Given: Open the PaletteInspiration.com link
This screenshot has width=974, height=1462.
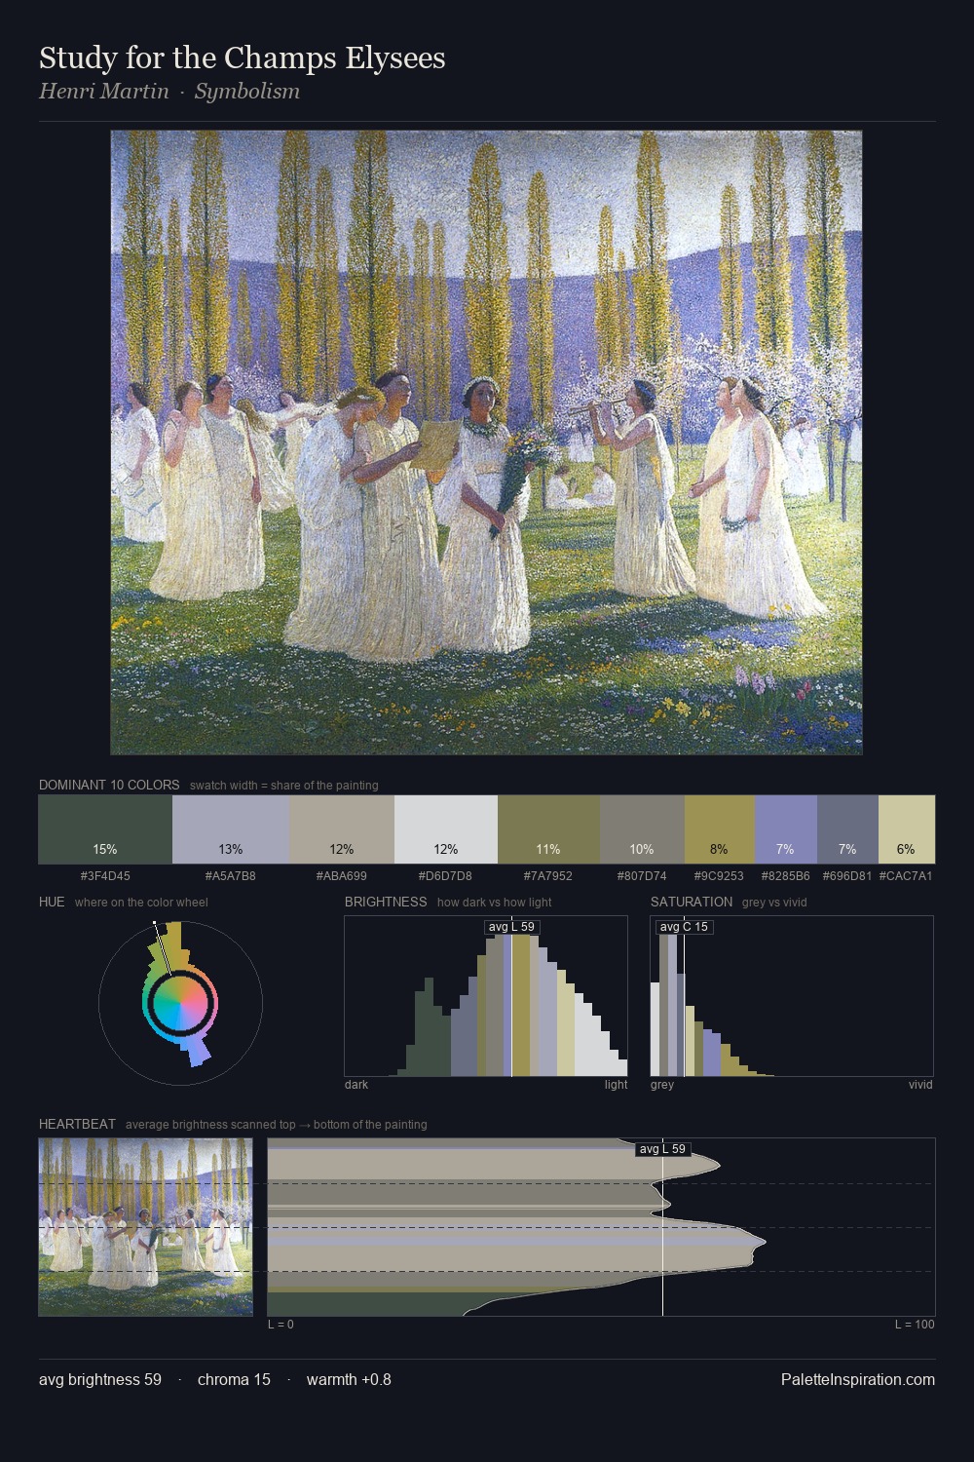Looking at the screenshot, I should point(858,1379).
